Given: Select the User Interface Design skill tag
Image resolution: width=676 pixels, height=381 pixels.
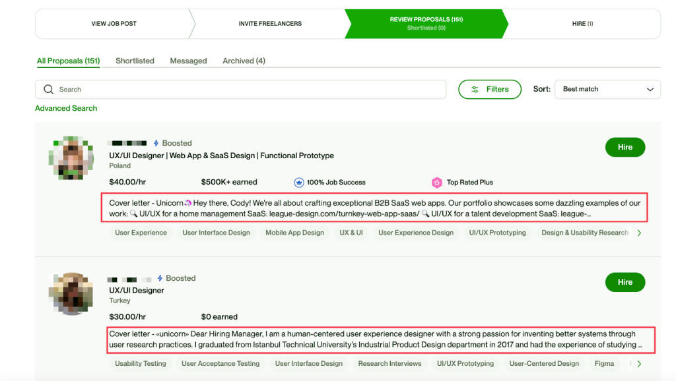Looking at the screenshot, I should pos(216,233).
